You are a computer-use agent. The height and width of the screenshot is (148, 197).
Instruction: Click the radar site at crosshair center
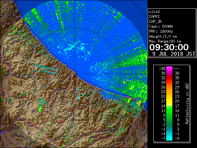tap(74, 74)
